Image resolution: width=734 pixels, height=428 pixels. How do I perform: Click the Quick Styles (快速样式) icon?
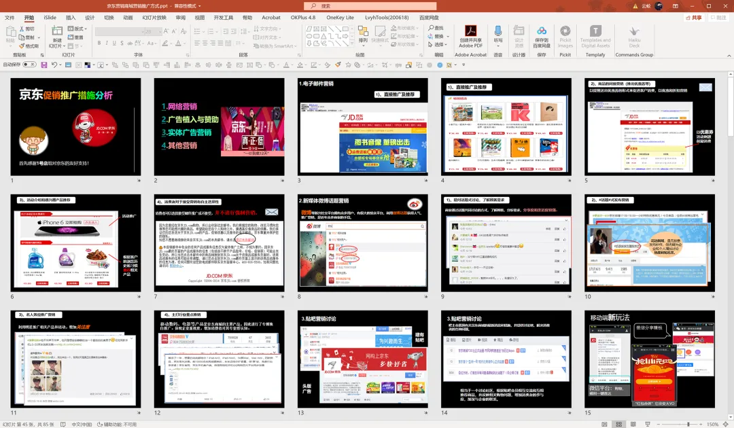point(380,31)
